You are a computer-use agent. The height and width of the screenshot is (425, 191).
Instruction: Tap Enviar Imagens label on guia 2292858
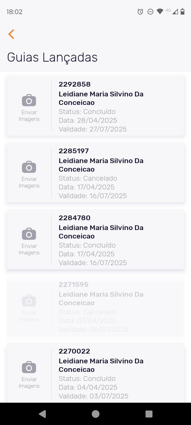(29, 116)
